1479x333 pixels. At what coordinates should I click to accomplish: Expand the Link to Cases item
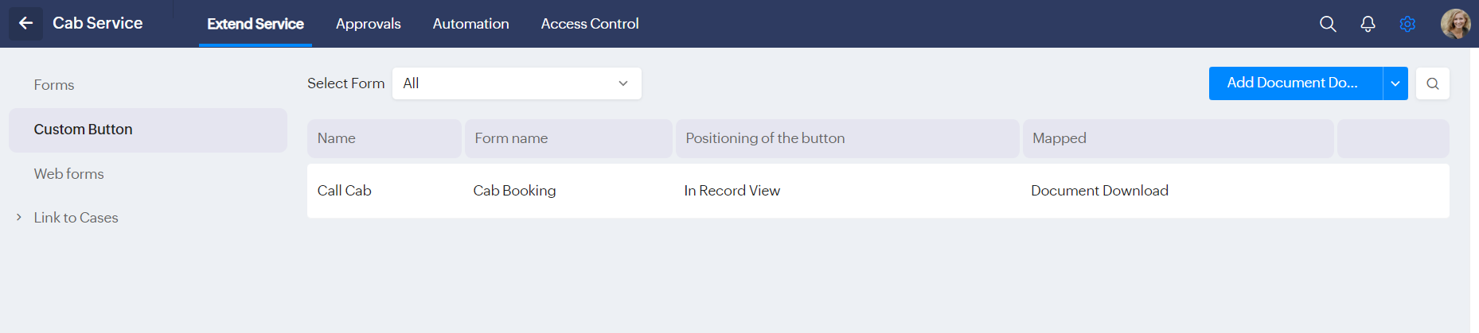click(x=19, y=217)
